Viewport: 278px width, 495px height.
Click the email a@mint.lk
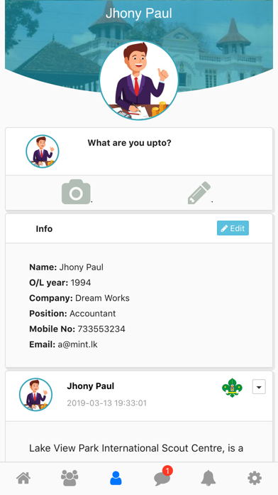click(77, 344)
